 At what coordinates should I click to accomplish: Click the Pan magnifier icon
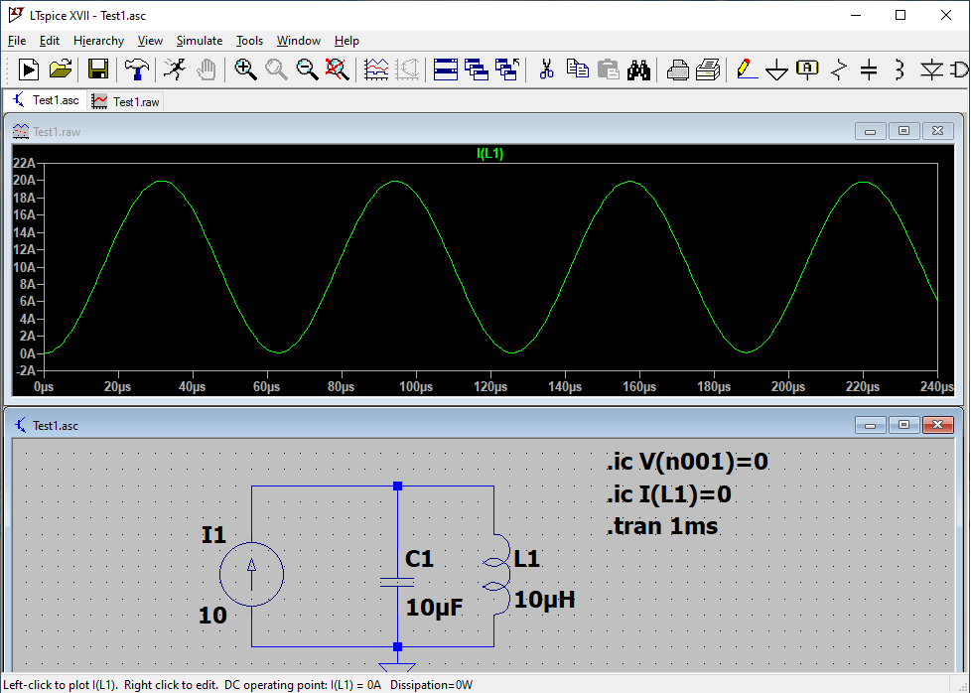(x=276, y=69)
